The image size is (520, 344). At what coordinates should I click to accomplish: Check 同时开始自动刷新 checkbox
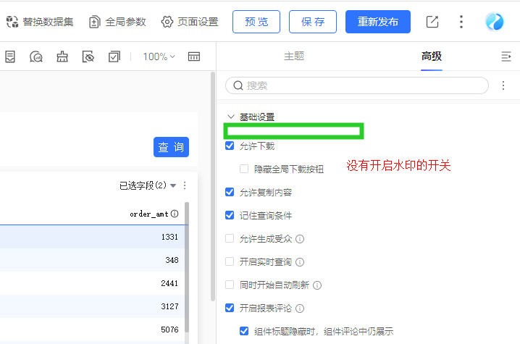(230, 285)
